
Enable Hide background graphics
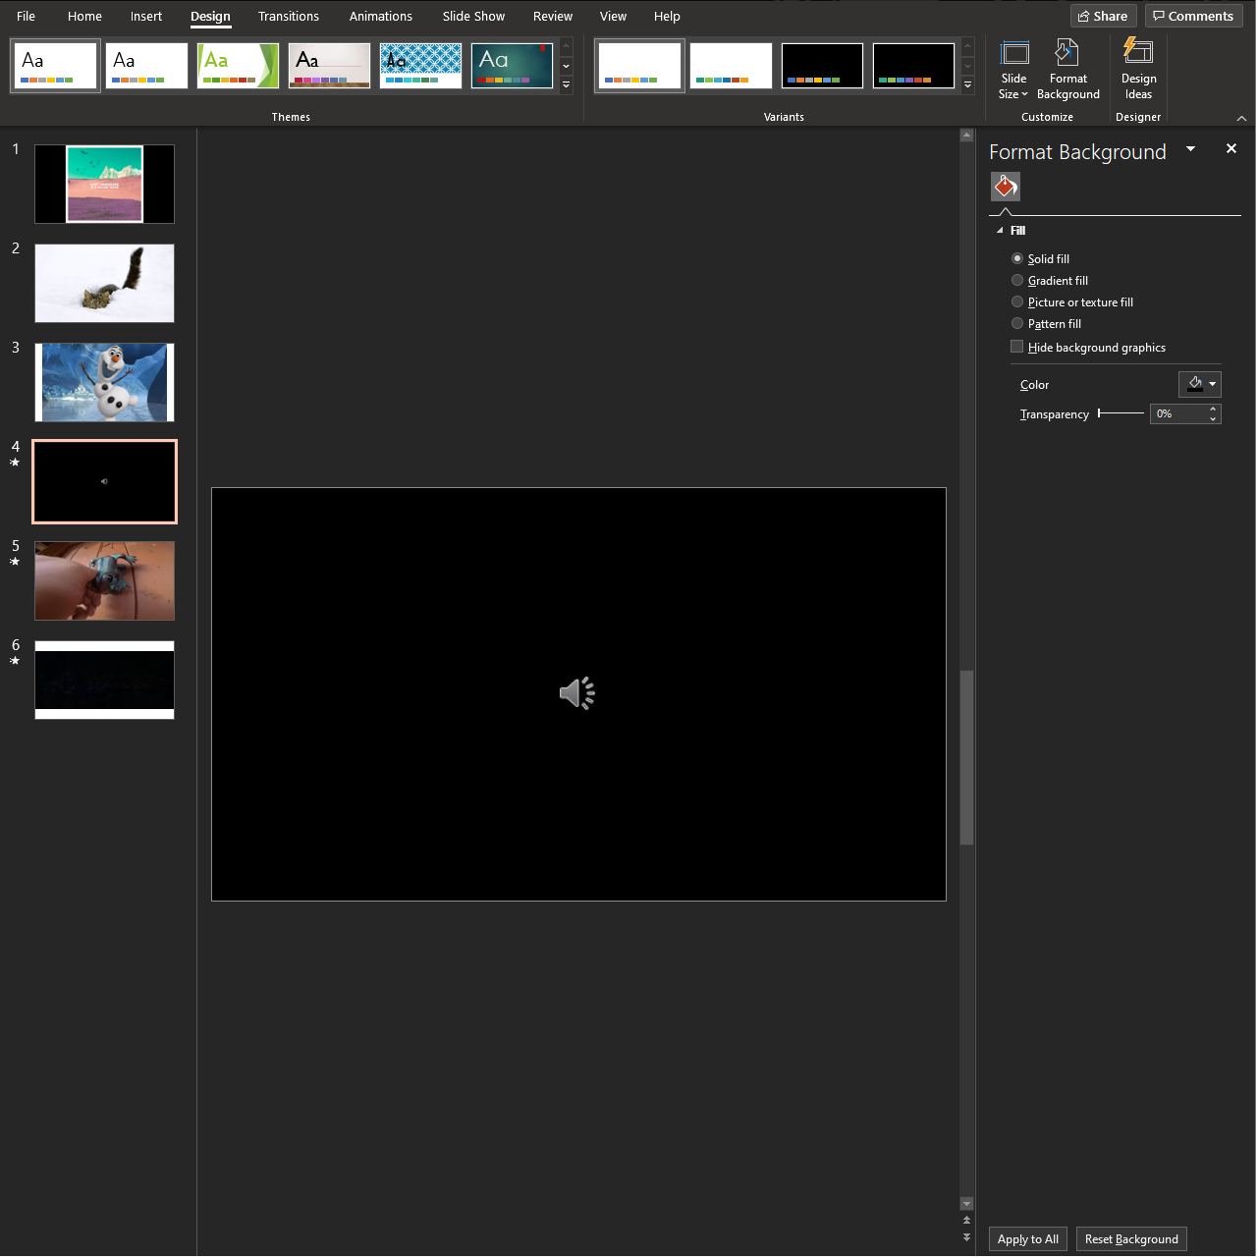(x=1017, y=347)
